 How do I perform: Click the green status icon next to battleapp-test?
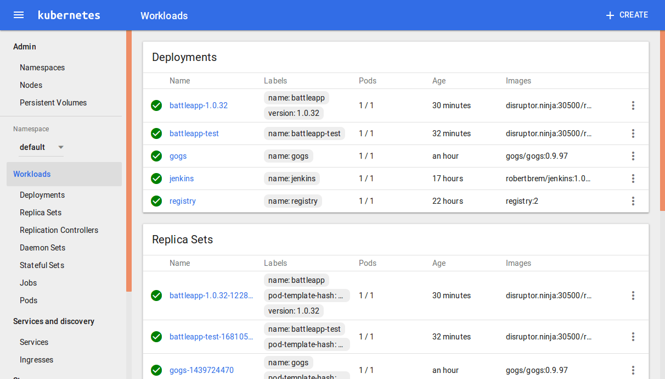click(156, 133)
